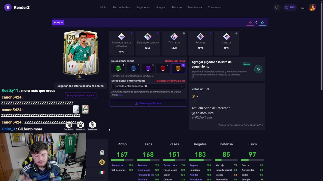The width and height of the screenshot is (323, 181).
Task: Click the coin icon under Valor actual
Action: 193,96
